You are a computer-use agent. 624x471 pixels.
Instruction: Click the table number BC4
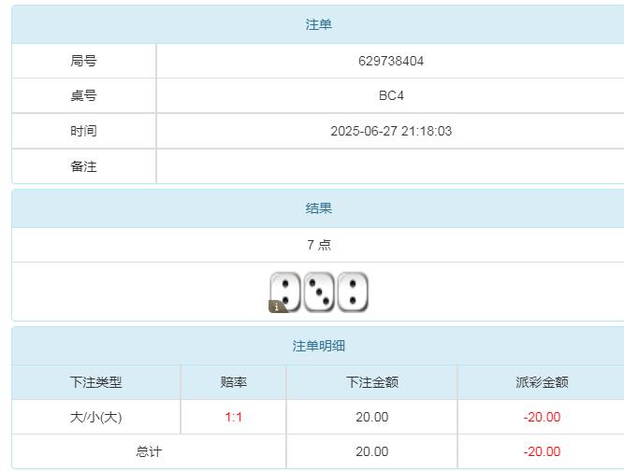pos(391,95)
